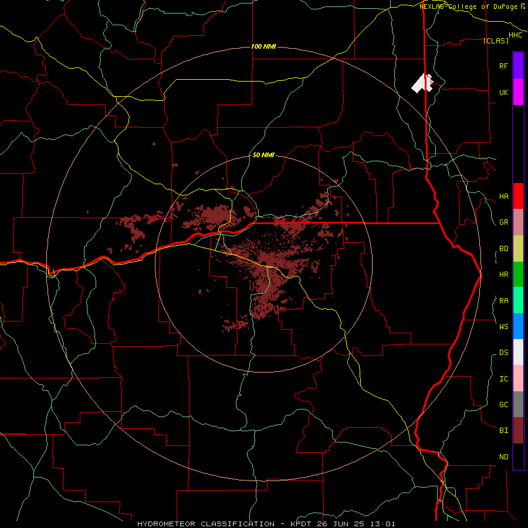
Task: Click the HHC product code label
Action: 515,35
